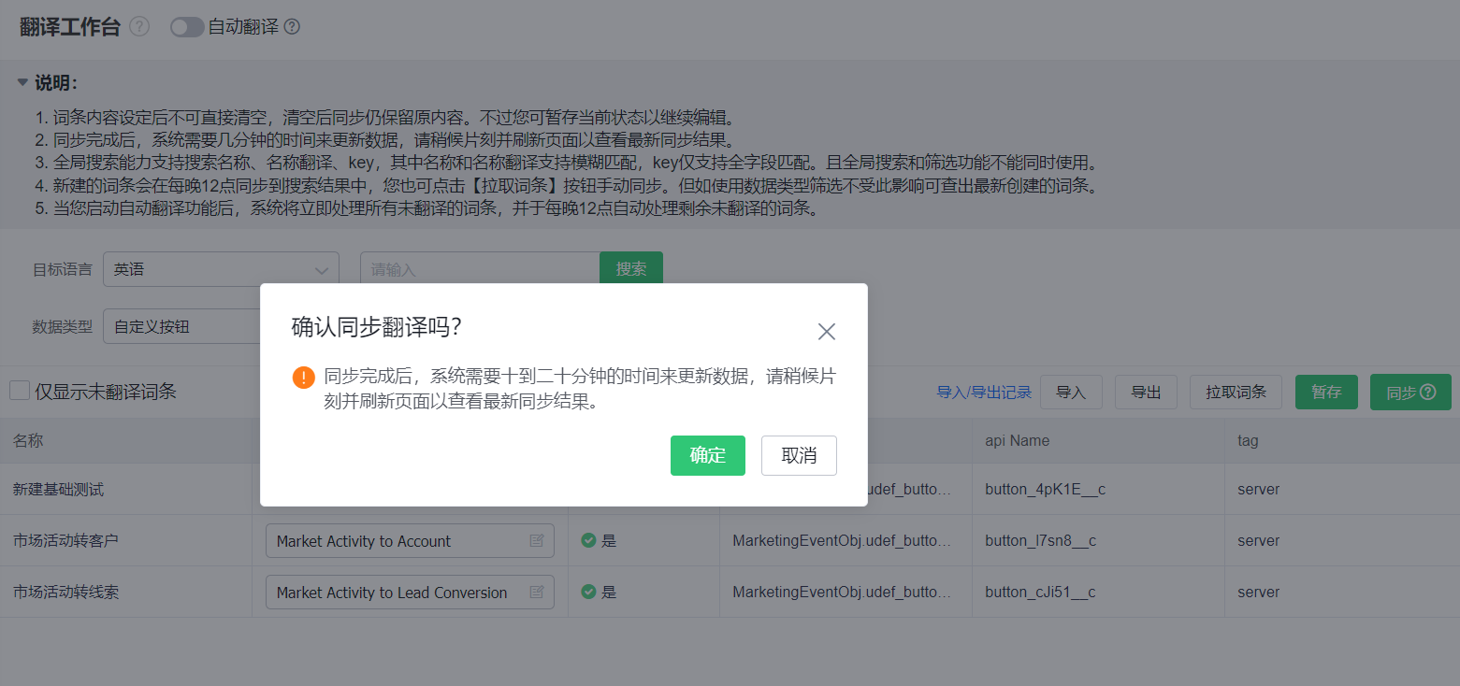
Task: Check 仅显示未翻译词条 checkbox
Action: [x=20, y=391]
